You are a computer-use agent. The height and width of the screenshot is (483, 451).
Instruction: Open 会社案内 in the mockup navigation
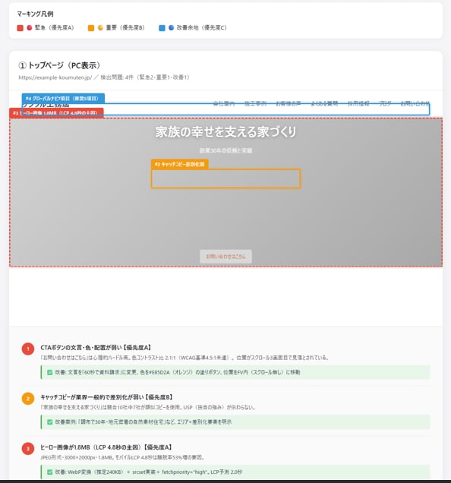coord(224,104)
